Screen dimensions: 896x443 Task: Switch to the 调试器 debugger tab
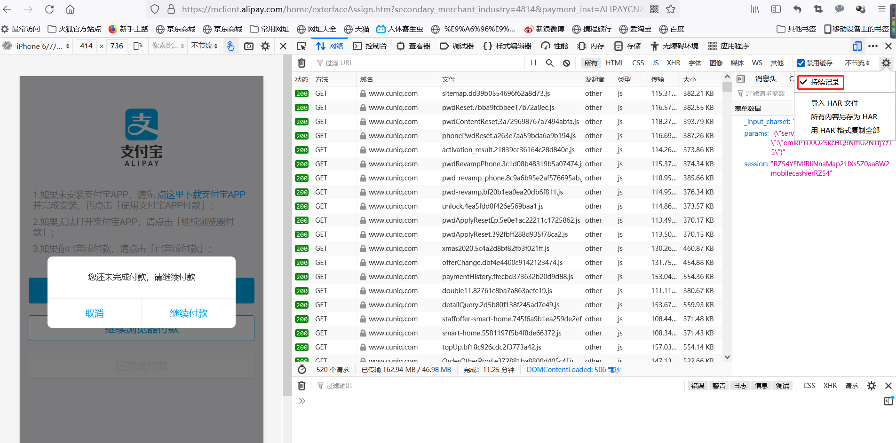pos(457,46)
